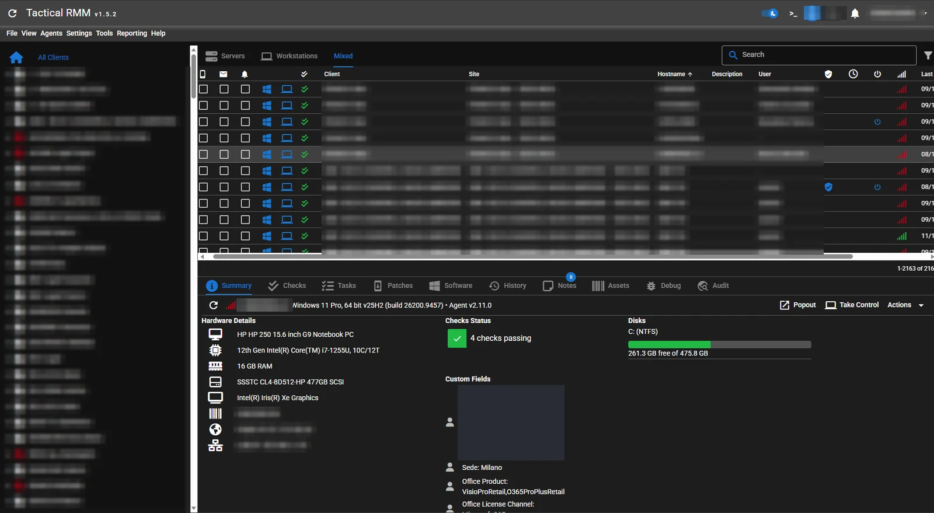Open the Notes tab
Viewport: 934px width, 513px height.
[560, 286]
